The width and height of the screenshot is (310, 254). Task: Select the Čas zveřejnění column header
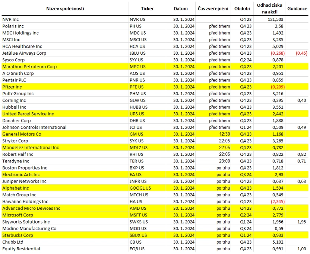213,9
